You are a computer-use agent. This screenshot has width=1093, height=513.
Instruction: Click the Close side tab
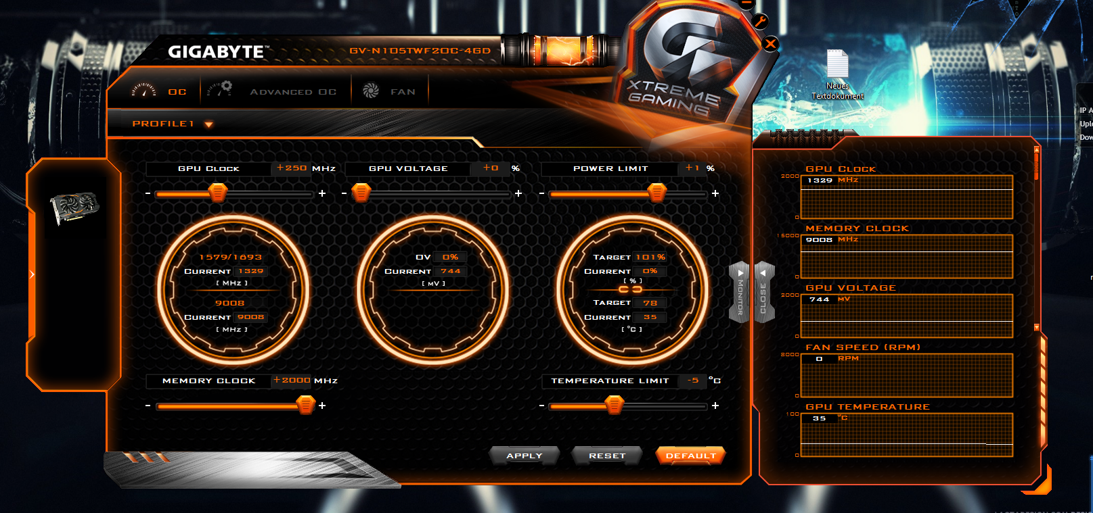coord(763,292)
